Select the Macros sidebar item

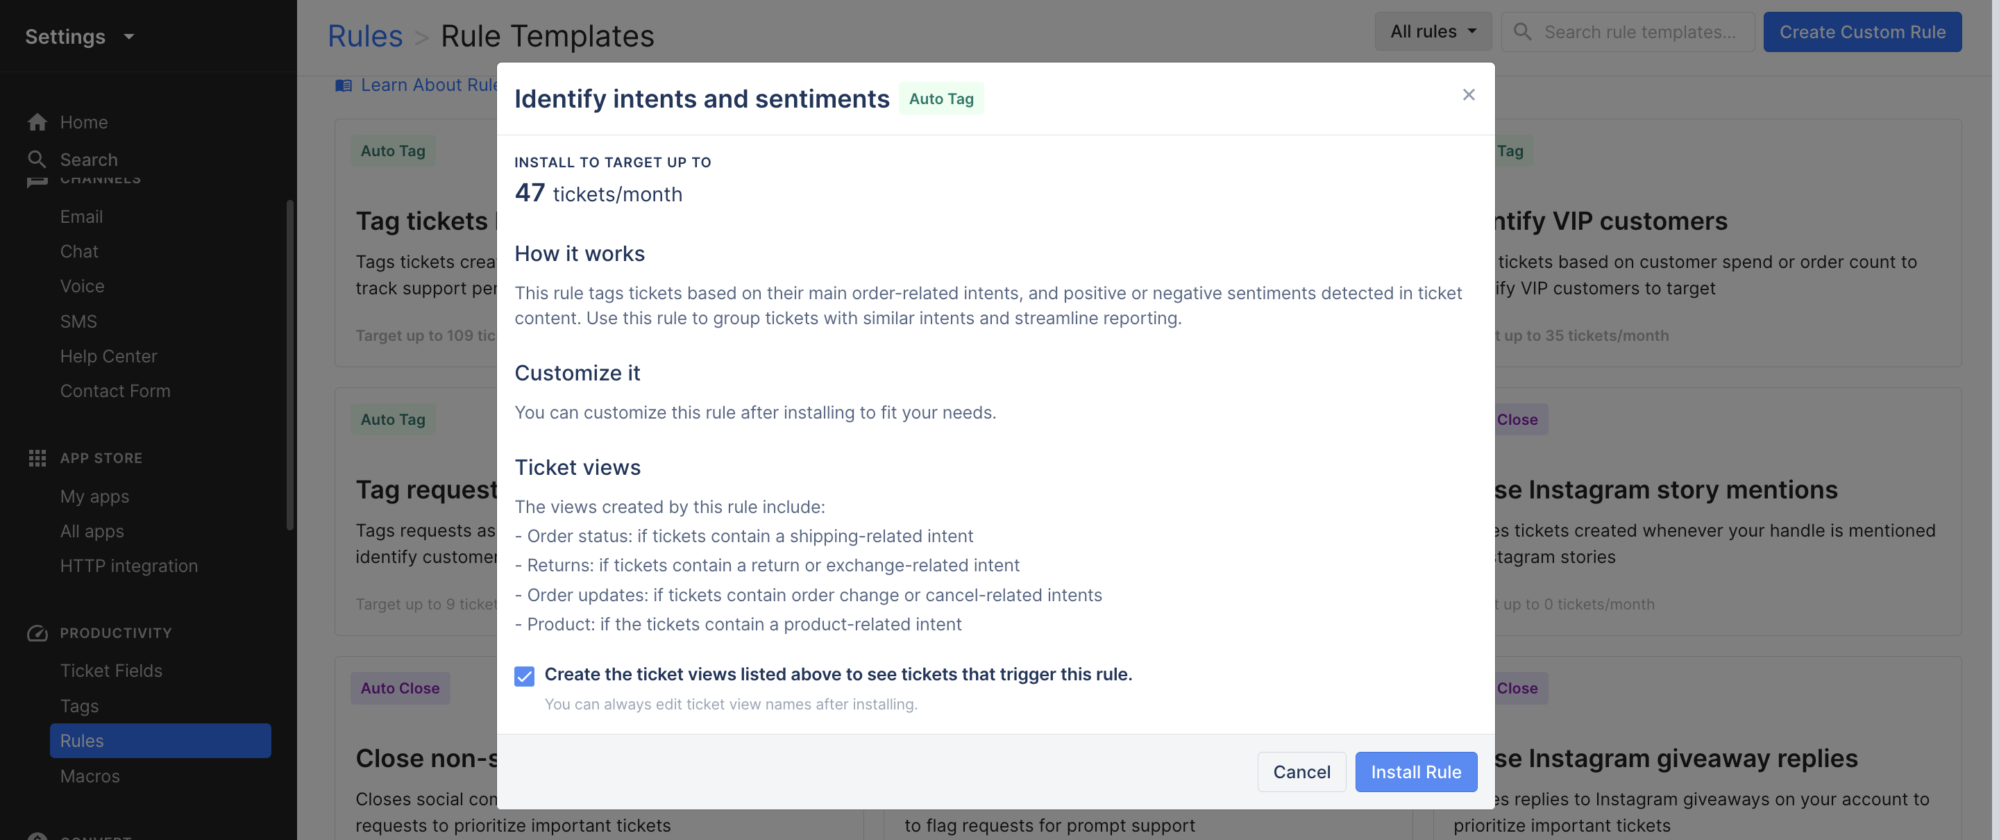[x=90, y=775]
